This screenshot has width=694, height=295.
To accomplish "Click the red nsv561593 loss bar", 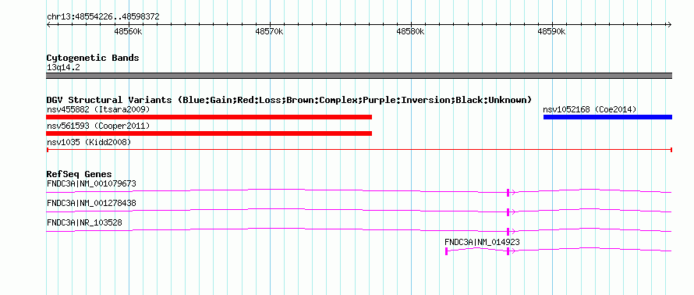I will [x=209, y=133].
